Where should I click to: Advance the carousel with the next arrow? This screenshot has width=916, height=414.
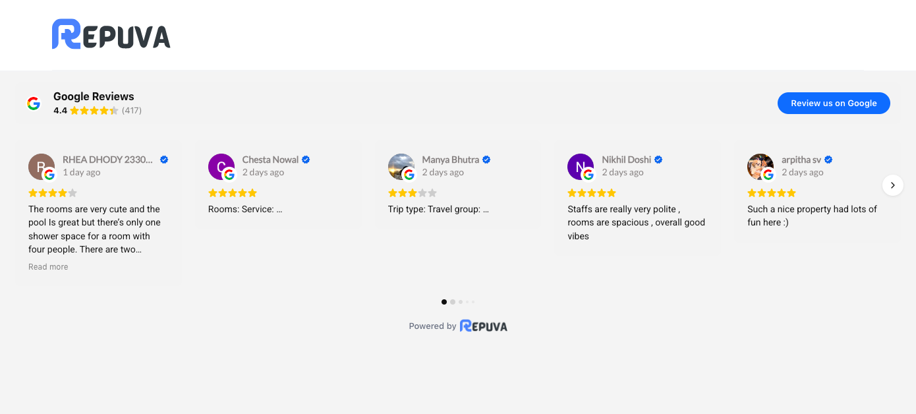click(892, 185)
